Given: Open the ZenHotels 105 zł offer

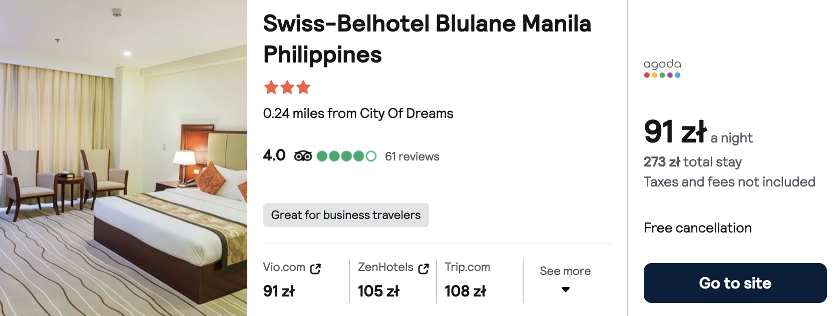Looking at the screenshot, I should coord(379,290).
